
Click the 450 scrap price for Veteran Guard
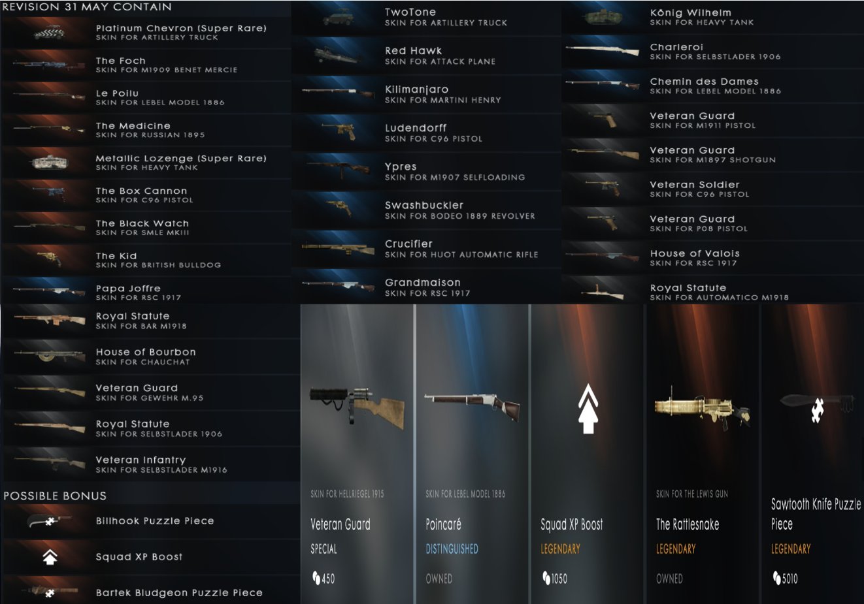tap(324, 579)
